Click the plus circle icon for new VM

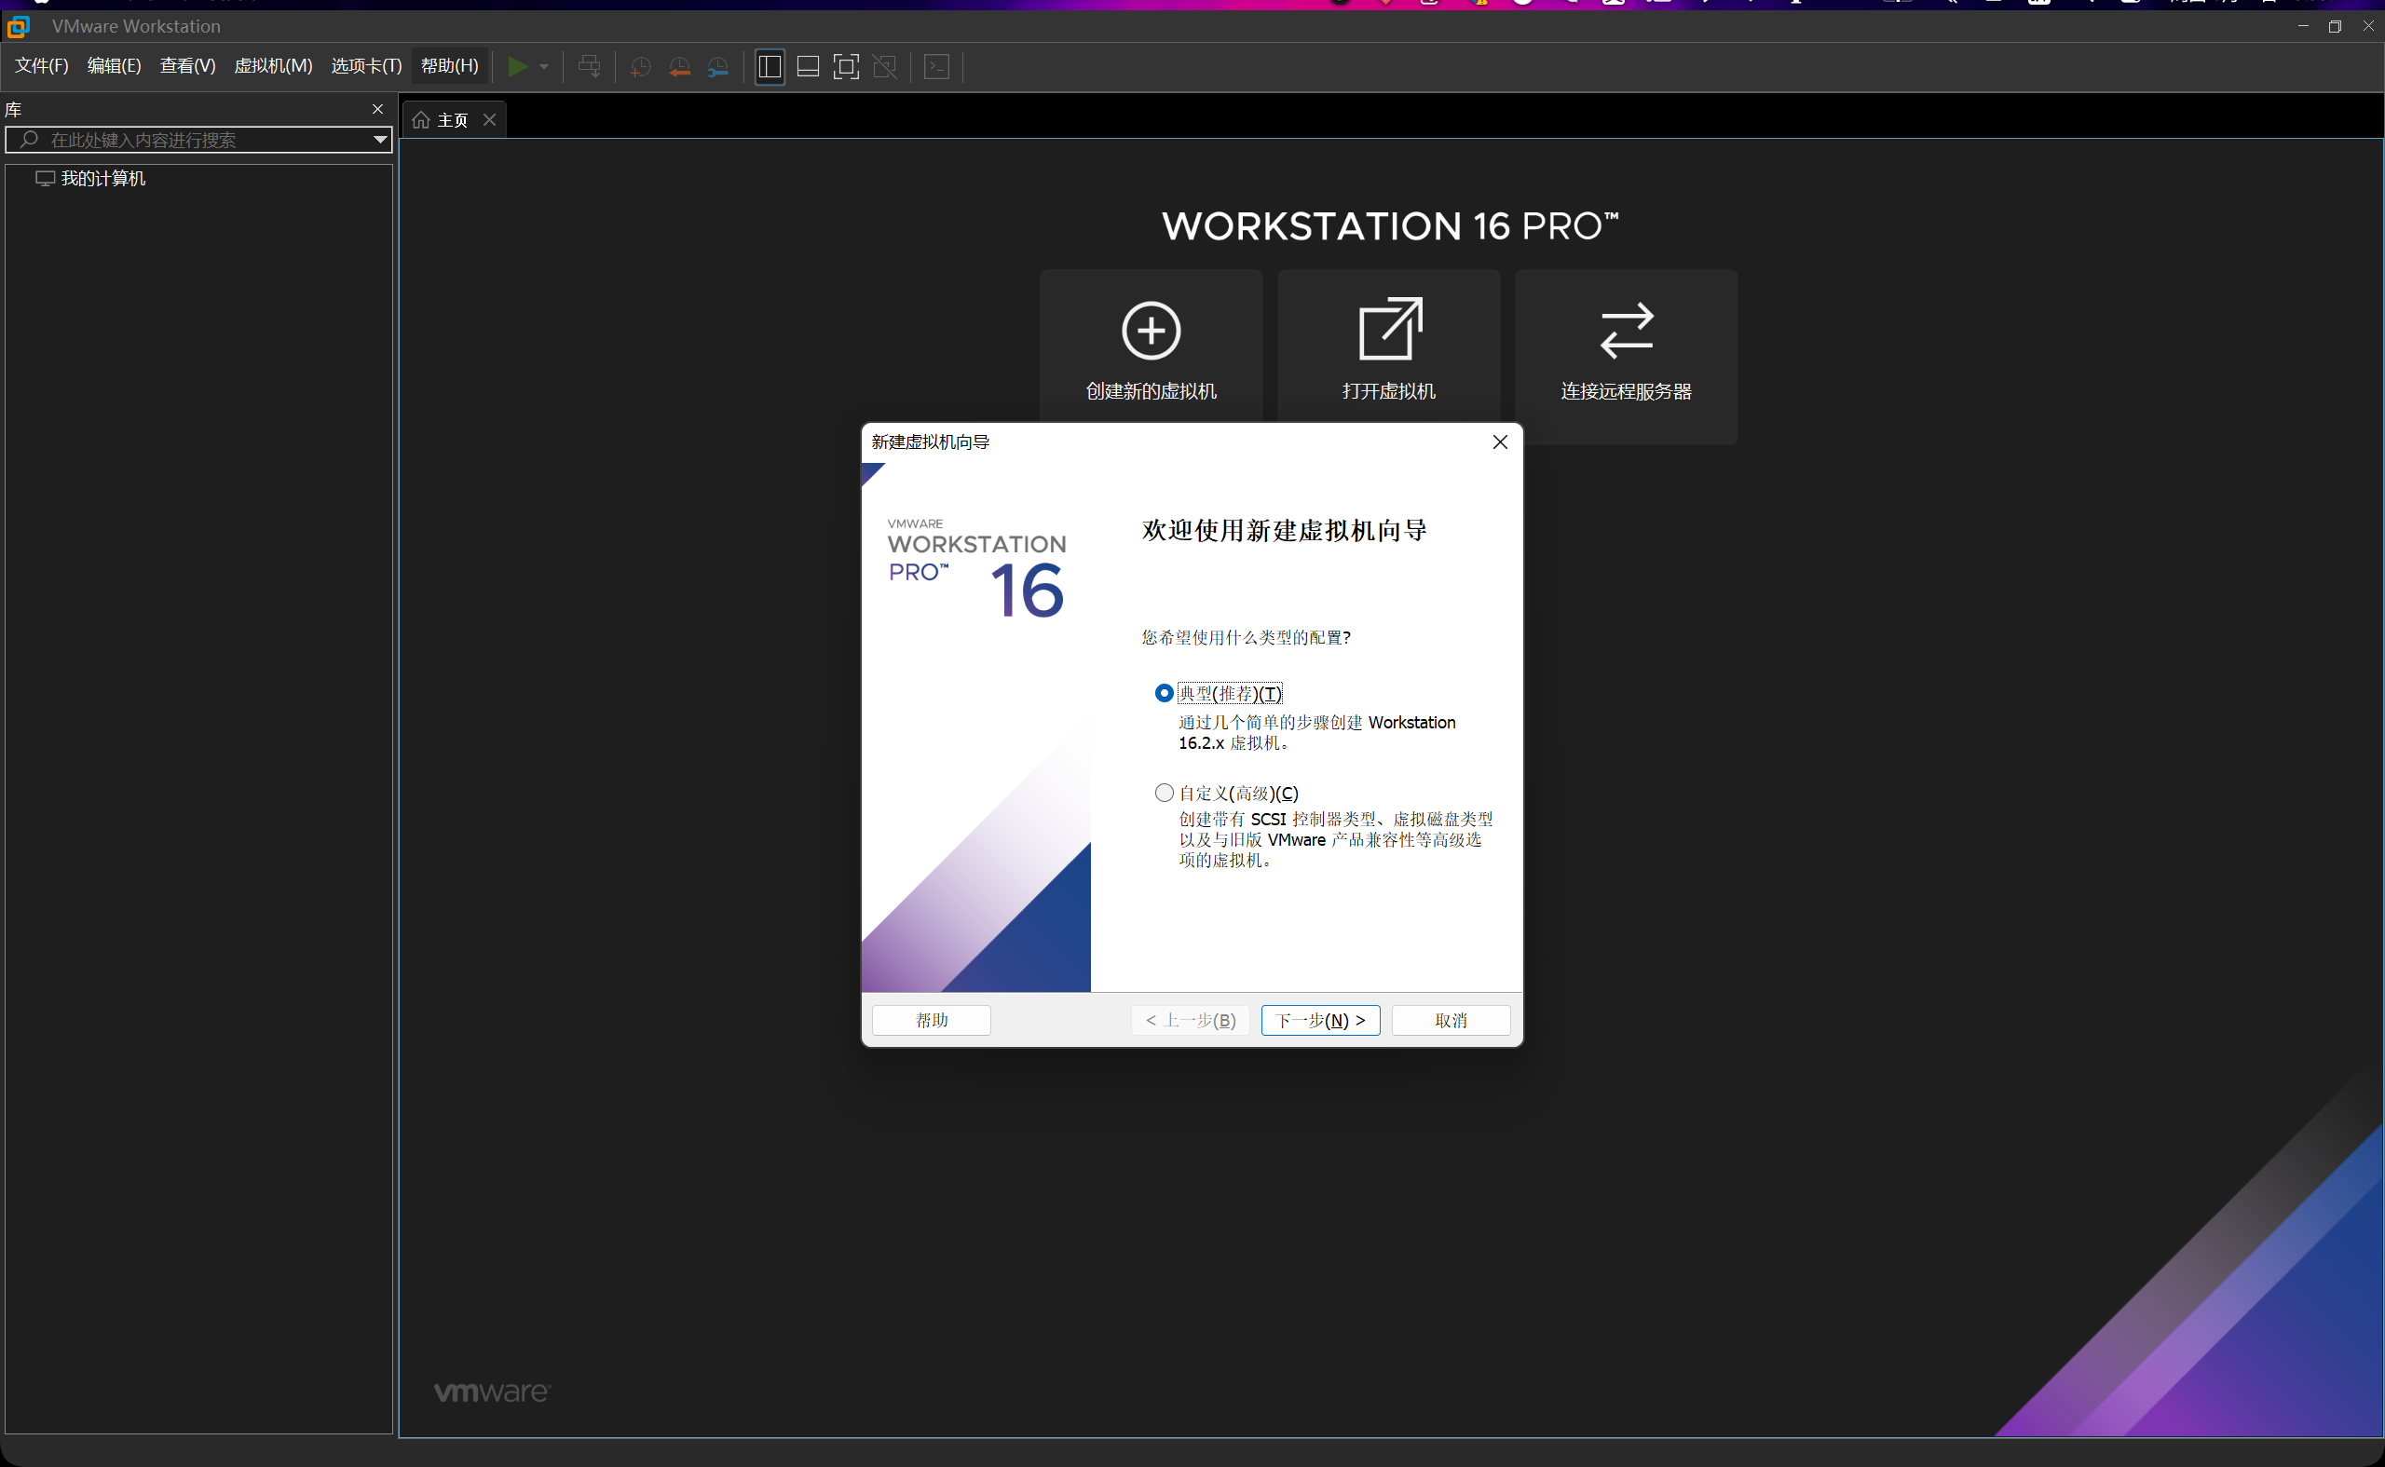point(1151,330)
